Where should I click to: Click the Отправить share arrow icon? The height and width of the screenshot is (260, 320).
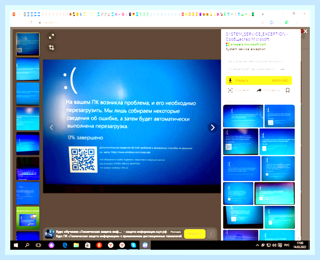click(259, 90)
